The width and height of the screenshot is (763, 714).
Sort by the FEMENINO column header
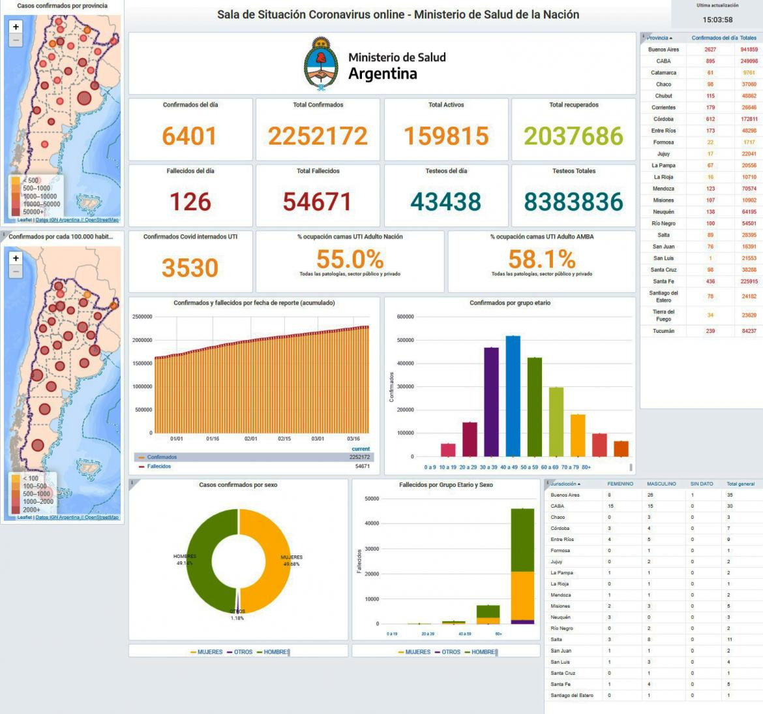point(620,484)
